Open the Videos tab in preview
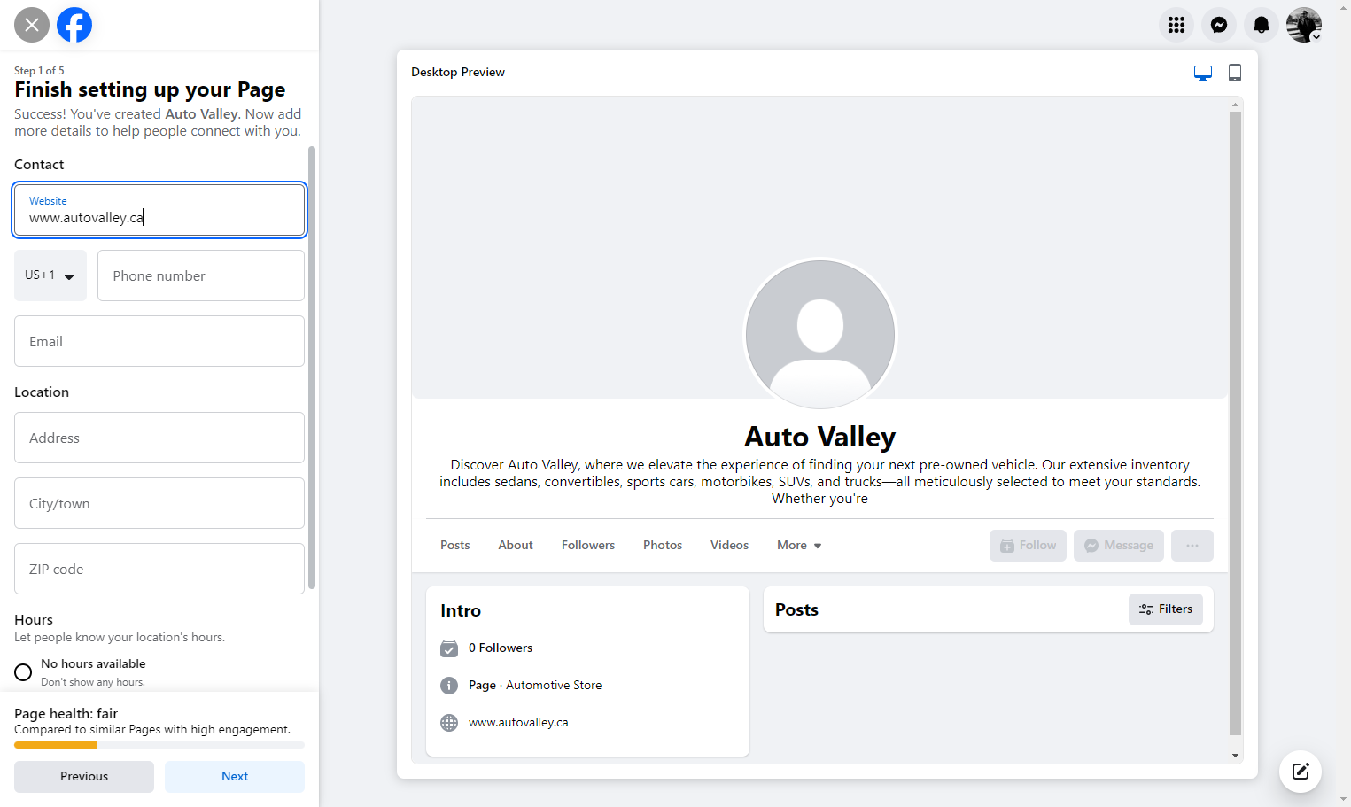1351x807 pixels. pos(729,546)
